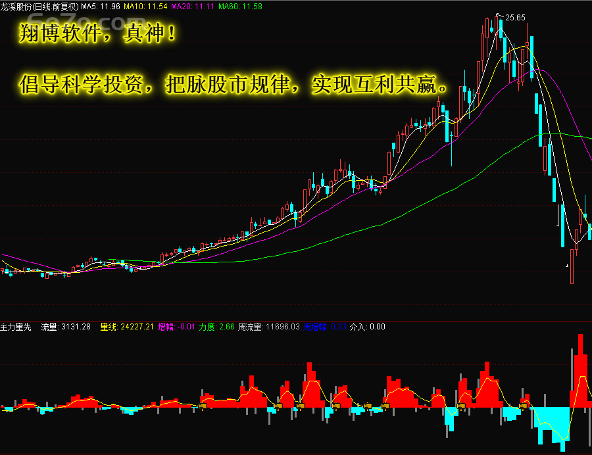Screen dimensions: 592x455
Task: Click the 力度: 2.66 value
Action: [x=216, y=327]
